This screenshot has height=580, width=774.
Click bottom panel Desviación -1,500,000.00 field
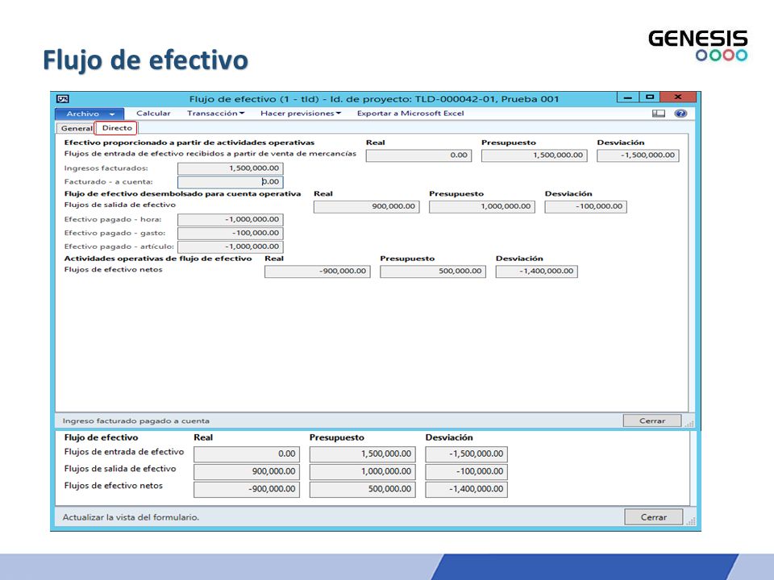(467, 454)
